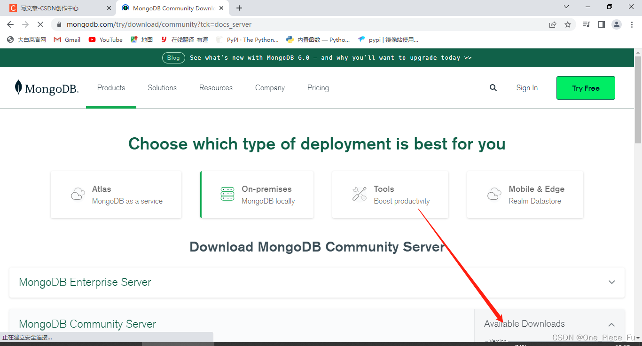Expand the MongoDB Enterprise Server section
Viewport: 642px width, 346px height.
tap(612, 283)
